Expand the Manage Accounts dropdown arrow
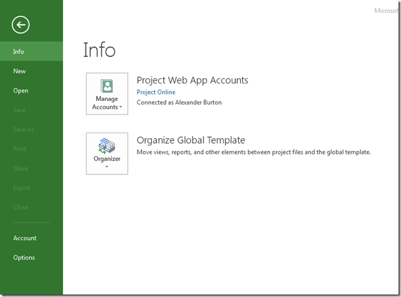Image resolution: width=401 pixels, height=297 pixels. 120,107
